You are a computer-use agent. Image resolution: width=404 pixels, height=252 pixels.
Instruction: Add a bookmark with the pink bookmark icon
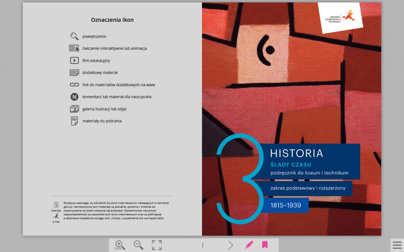tap(265, 245)
